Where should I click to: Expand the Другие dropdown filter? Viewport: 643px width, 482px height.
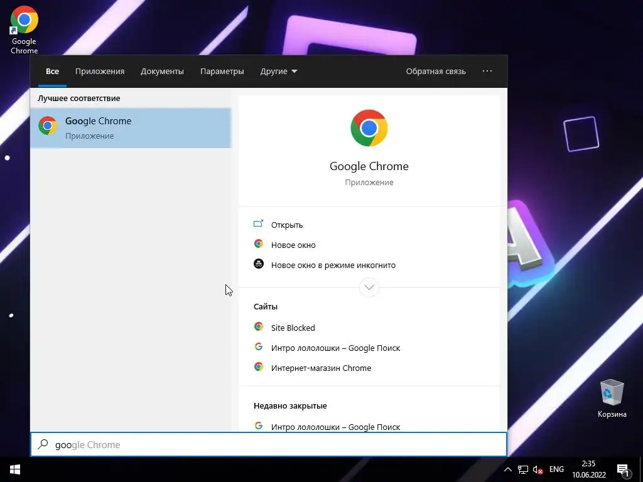tap(279, 72)
